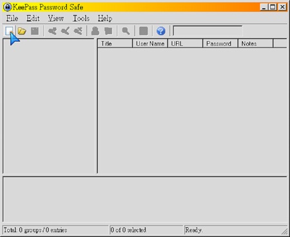Viewport: 290px width, 237px height.
Task: Close the KeePass Password Safe window
Action: pos(282,7)
